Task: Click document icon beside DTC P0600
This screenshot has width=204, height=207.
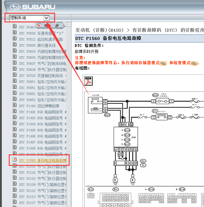Action: 15,44
